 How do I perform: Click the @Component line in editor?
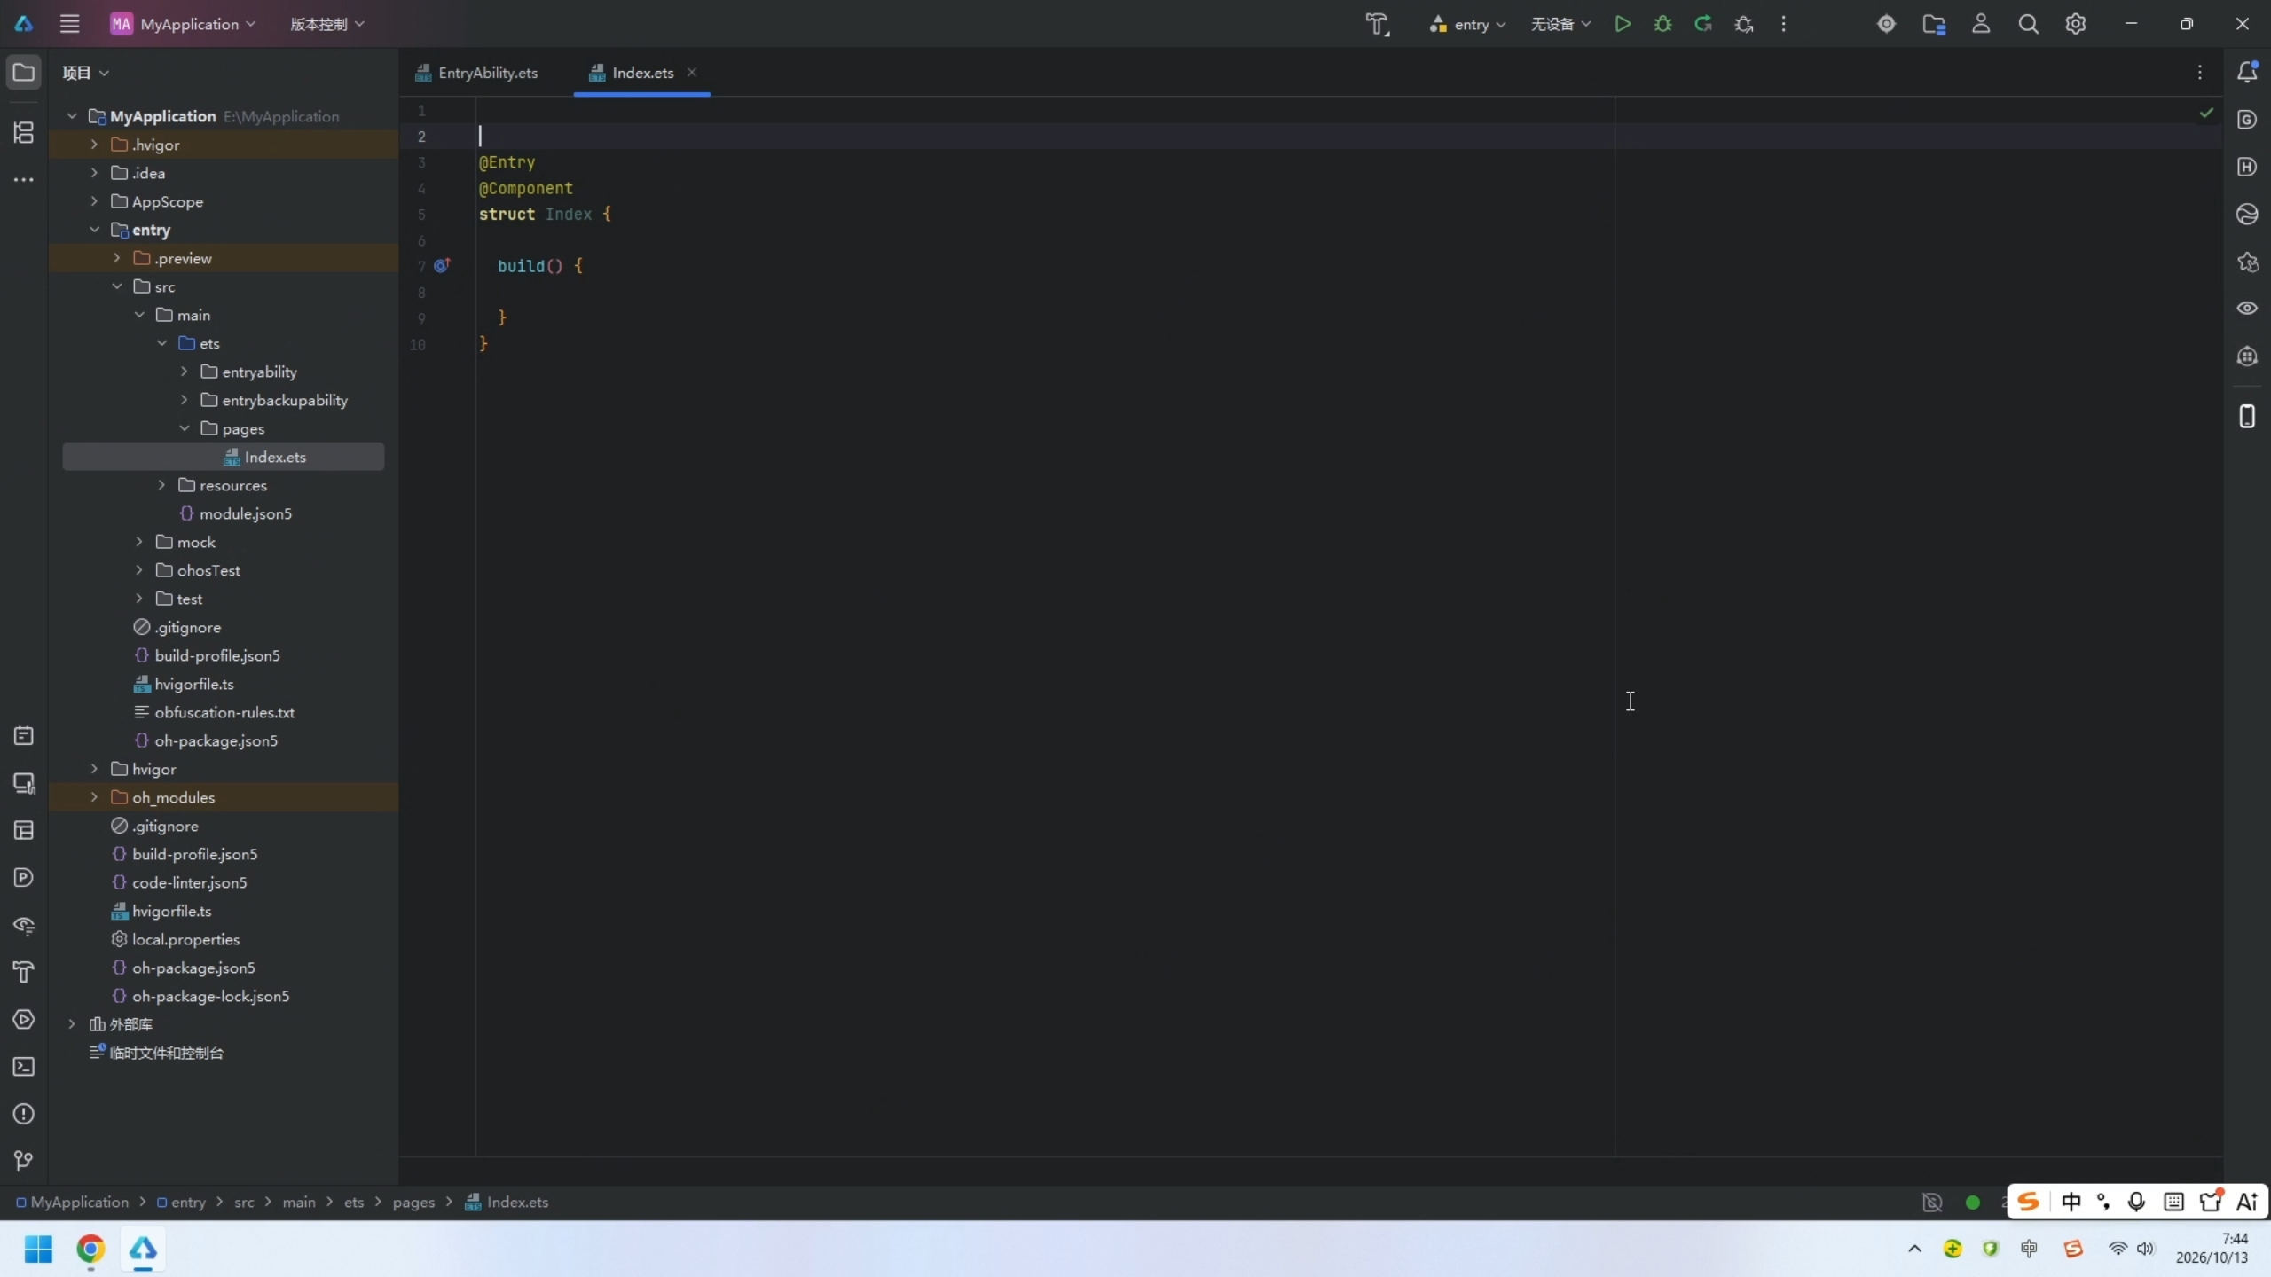[x=526, y=188]
